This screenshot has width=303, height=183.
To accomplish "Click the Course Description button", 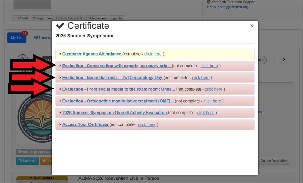I will point(274,161).
